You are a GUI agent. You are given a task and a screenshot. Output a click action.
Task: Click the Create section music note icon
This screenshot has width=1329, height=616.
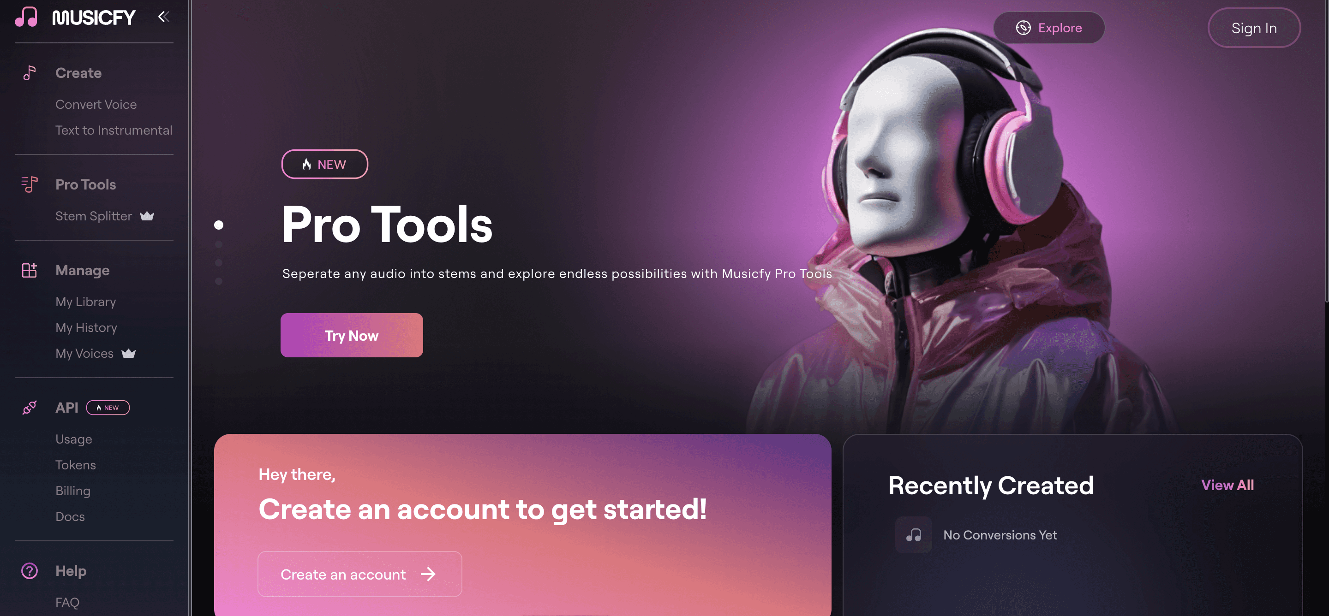pos(29,72)
